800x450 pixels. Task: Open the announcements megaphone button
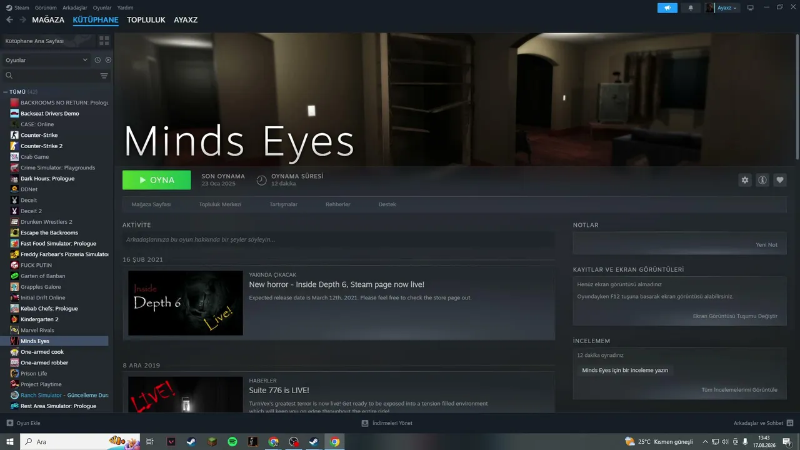coord(667,7)
